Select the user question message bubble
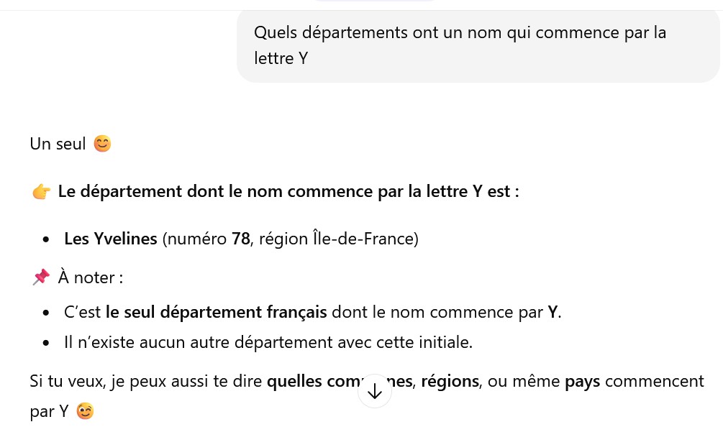Screen dimensions: 723x427 (x=478, y=45)
